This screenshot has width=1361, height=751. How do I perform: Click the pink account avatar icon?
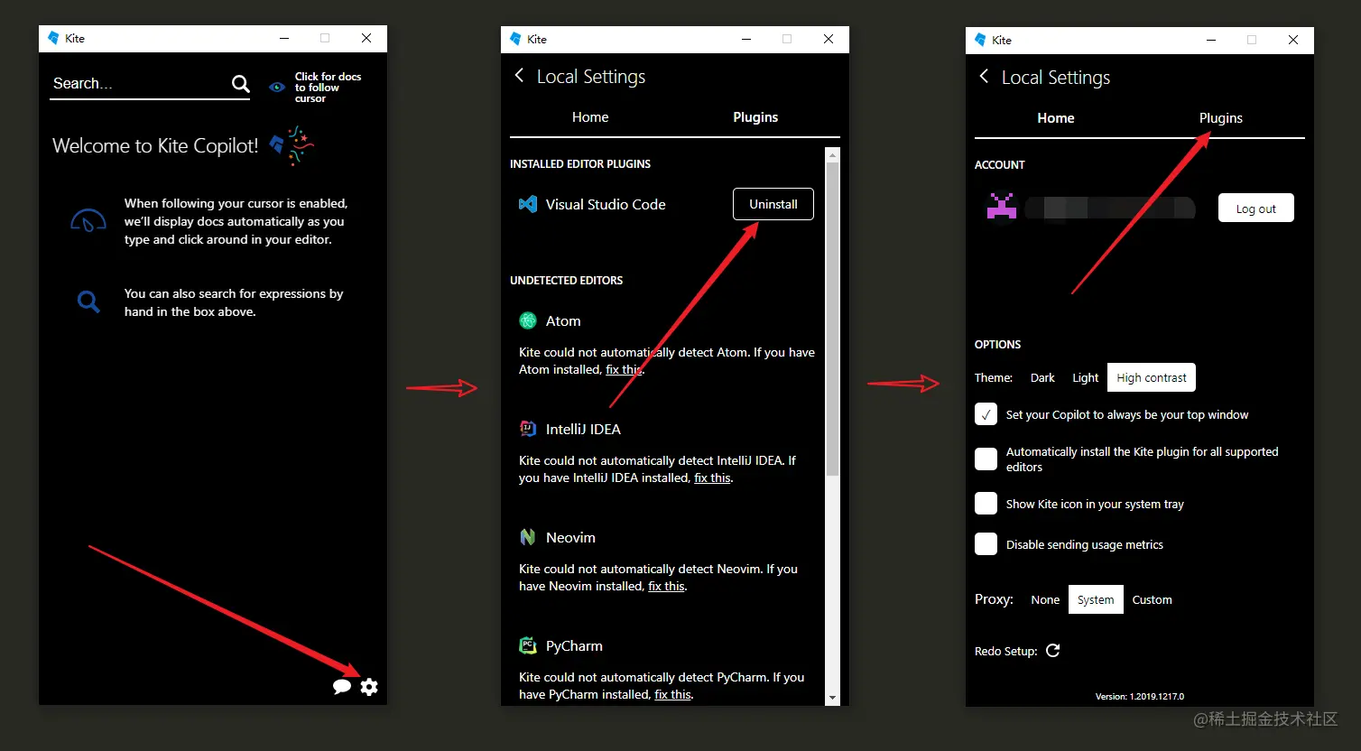1002,206
